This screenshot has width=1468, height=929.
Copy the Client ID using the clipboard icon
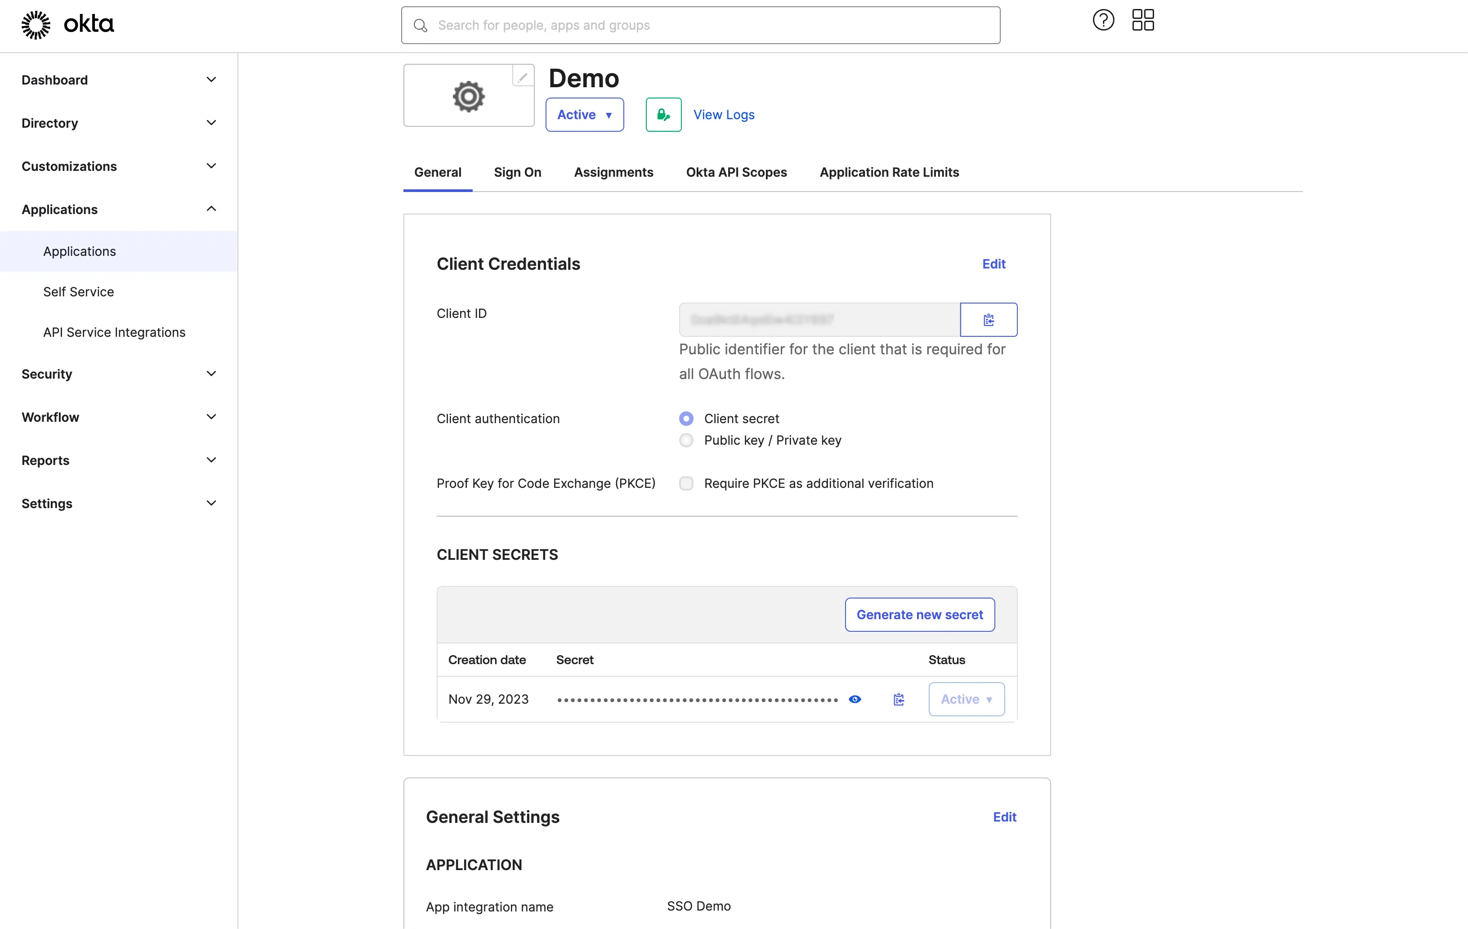(x=988, y=319)
